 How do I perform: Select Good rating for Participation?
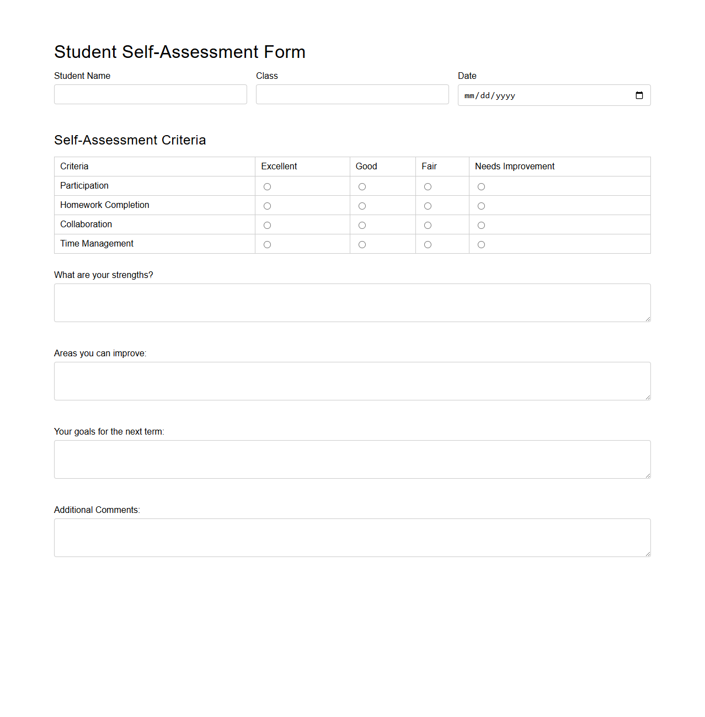362,186
